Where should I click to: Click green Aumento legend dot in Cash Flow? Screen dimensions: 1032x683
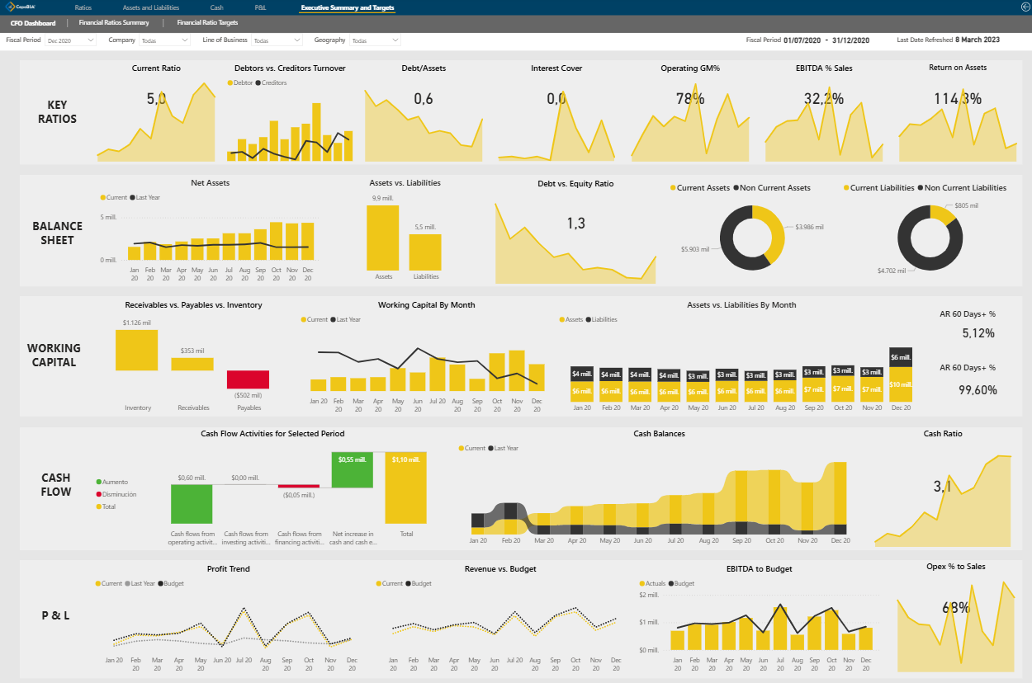point(99,482)
